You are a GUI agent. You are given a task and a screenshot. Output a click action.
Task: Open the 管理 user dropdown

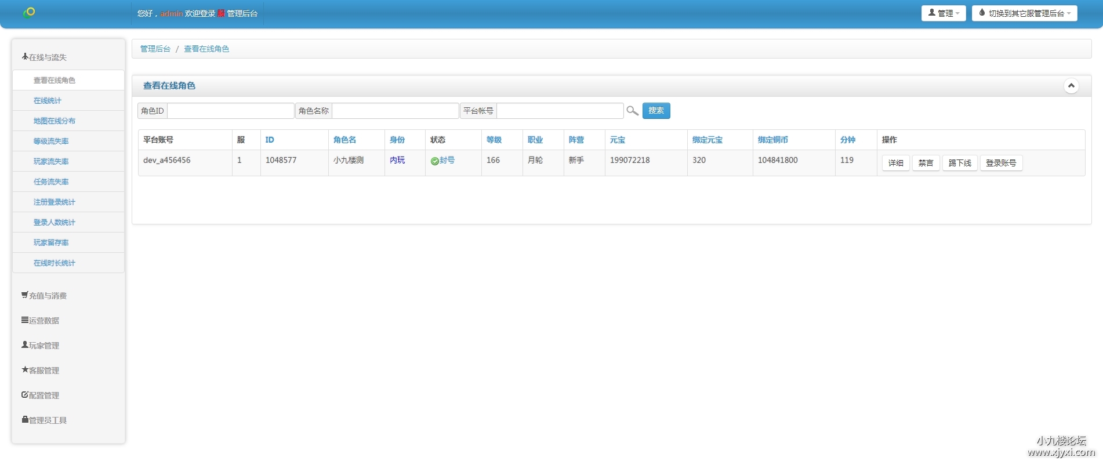943,13
